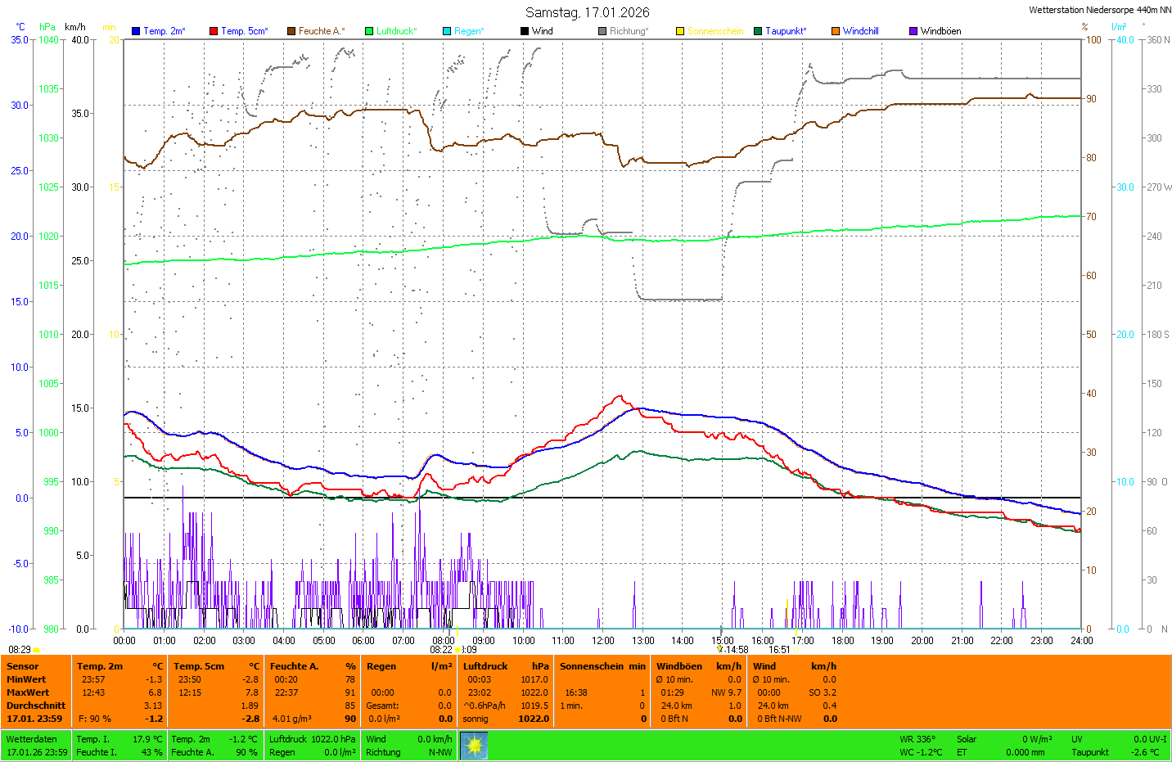Click the Wetterdaten cell in the green bar
Image resolution: width=1172 pixels, height=762 pixels.
coord(32,739)
